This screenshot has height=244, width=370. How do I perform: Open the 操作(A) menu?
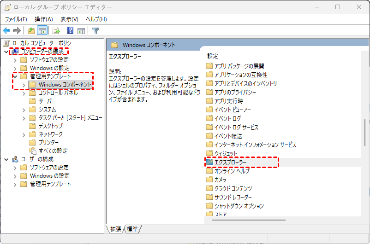44,19
